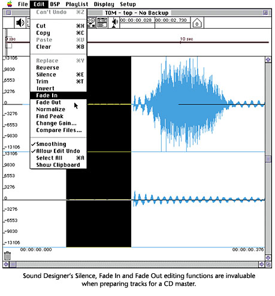Click the 00:00:00.000 start time label
The image size is (275, 296).
pos(36,250)
